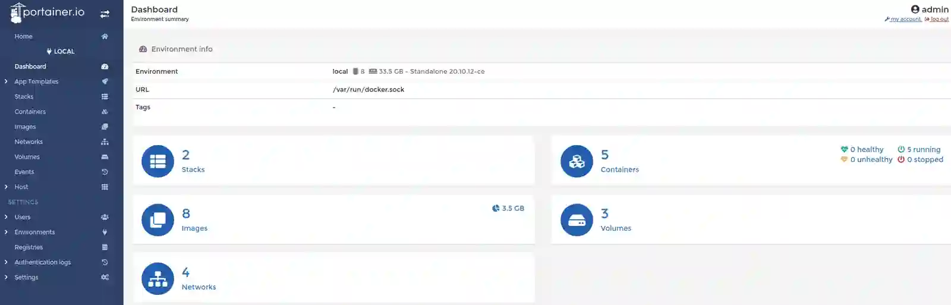Click the Events history icon in sidebar

(x=105, y=172)
